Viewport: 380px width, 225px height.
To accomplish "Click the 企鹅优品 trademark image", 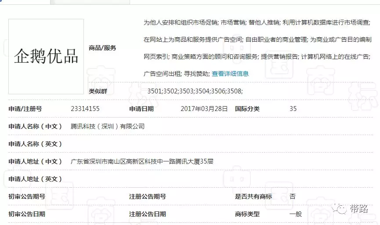I will 46,57.
